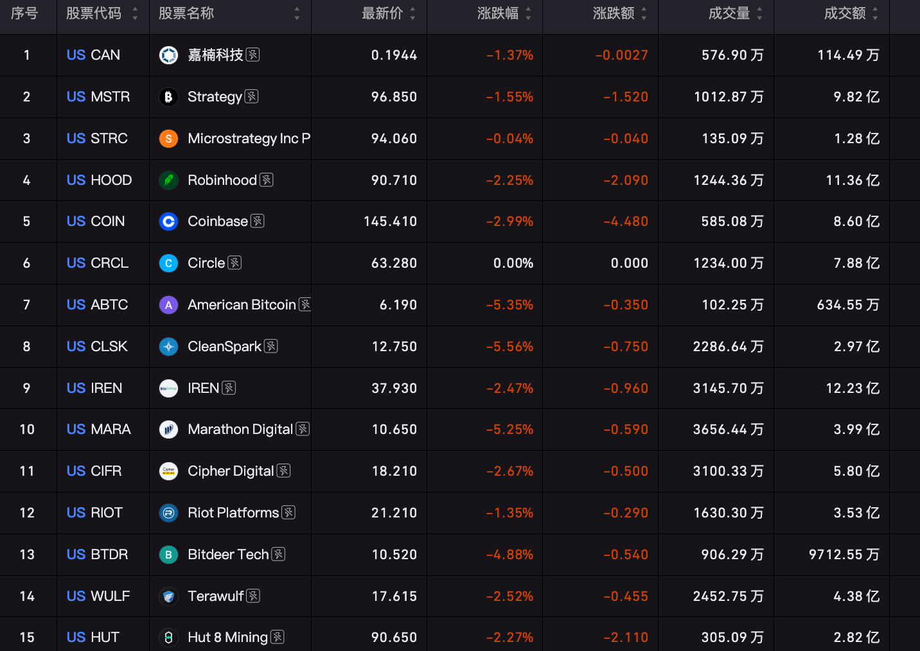This screenshot has height=651, width=920.
Task: Click the Strategy bitcoin logo icon
Action: [168, 97]
